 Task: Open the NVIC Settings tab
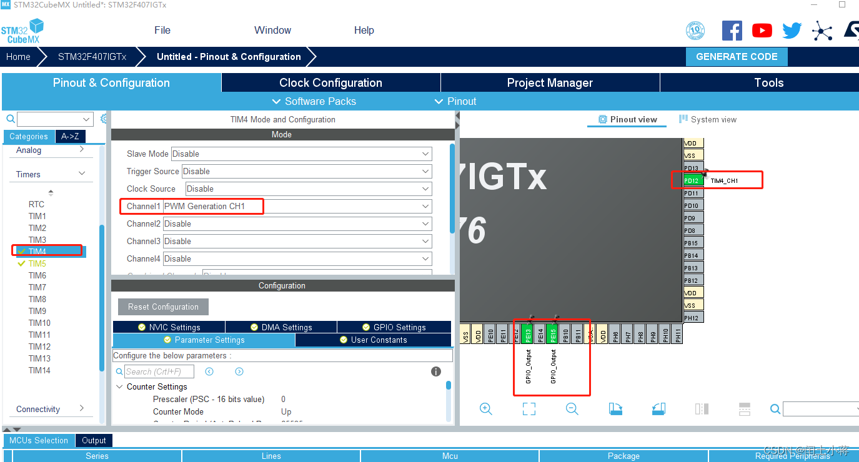click(169, 327)
